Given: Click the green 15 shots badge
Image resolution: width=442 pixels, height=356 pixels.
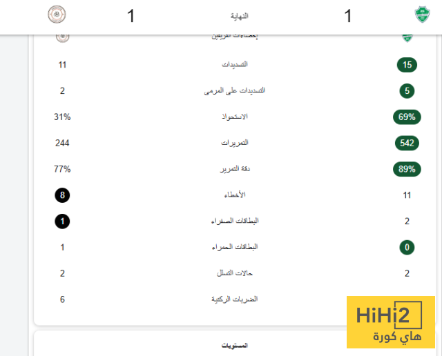Looking at the screenshot, I should click(x=407, y=65).
